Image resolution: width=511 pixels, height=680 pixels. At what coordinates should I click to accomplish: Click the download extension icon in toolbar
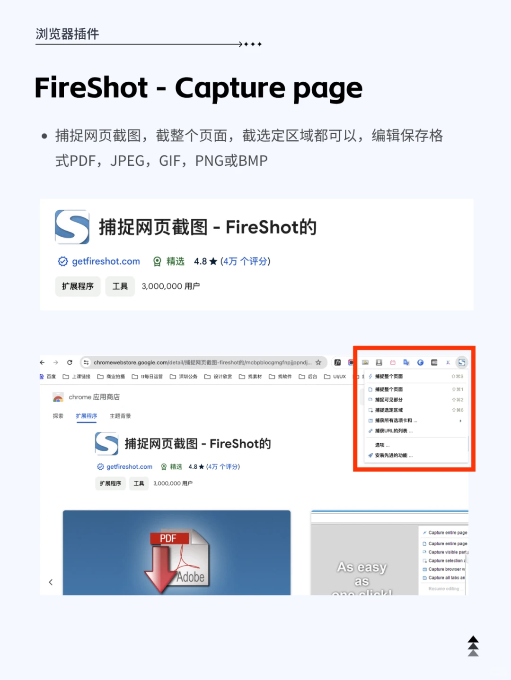(x=379, y=362)
